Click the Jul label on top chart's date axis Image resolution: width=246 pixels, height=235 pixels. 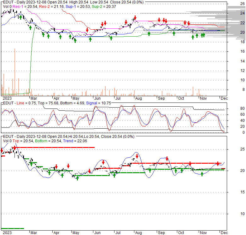pyautogui.click(x=118, y=98)
